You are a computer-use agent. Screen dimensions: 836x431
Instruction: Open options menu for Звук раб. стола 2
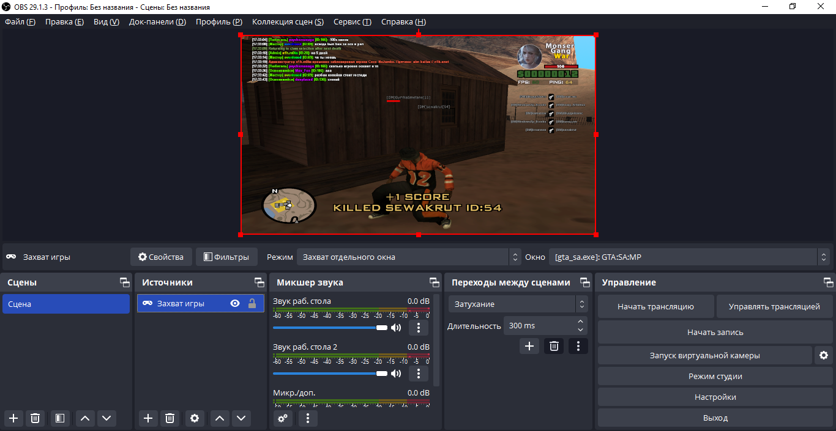[x=418, y=373]
